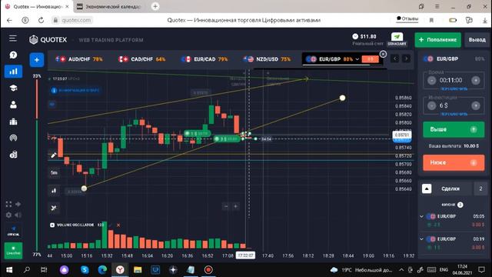
Task: Click the deposit Пополнение button
Action: click(437, 40)
